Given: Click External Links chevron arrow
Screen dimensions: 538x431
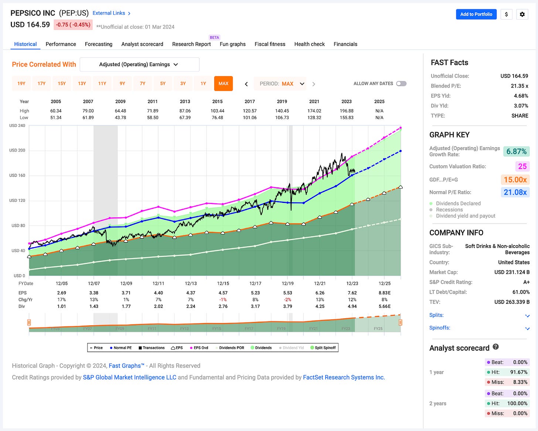Looking at the screenshot, I should pyautogui.click(x=129, y=13).
